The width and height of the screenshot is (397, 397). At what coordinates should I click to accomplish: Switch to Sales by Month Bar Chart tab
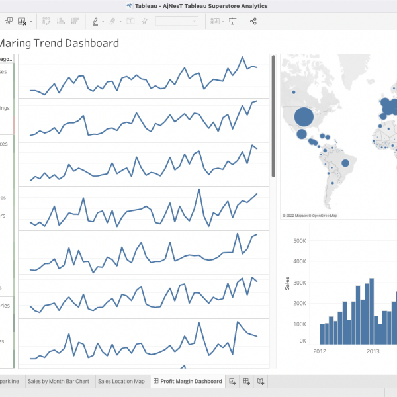pyautogui.click(x=58, y=382)
